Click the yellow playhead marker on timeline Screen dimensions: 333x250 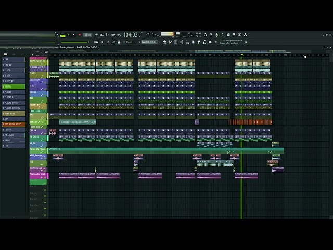pos(242,55)
